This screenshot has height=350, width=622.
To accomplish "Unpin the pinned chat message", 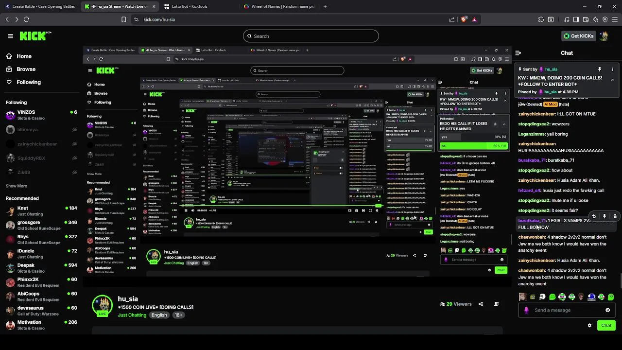I will pyautogui.click(x=600, y=70).
